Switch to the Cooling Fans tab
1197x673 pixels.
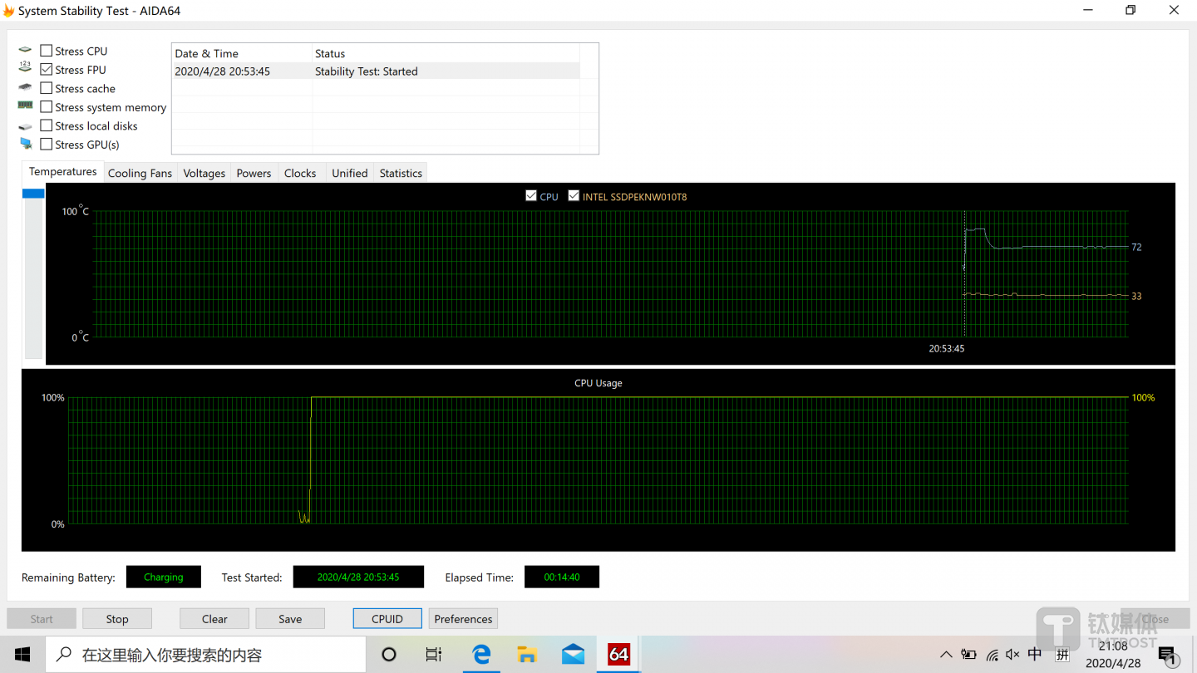[x=140, y=173]
